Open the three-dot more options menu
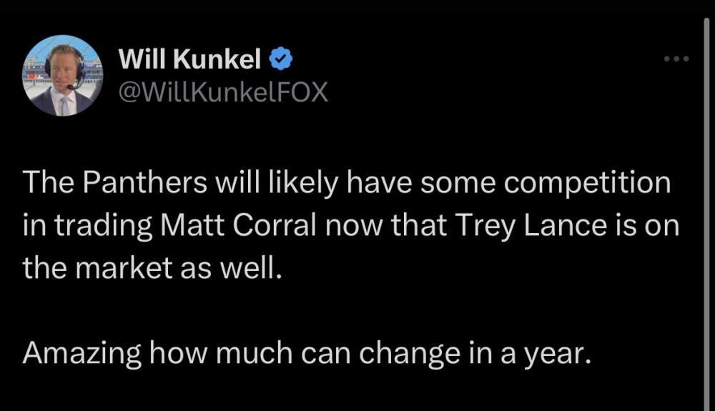 (675, 59)
